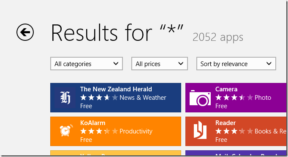The image size is (288, 157).
Task: Open the KoAlarm app title
Action: click(x=93, y=123)
